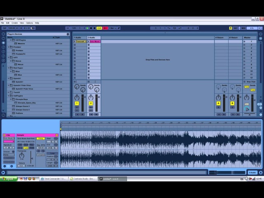The width and height of the screenshot is (264, 198).
Task: Open the Edit menu
Action: coord(8,23)
